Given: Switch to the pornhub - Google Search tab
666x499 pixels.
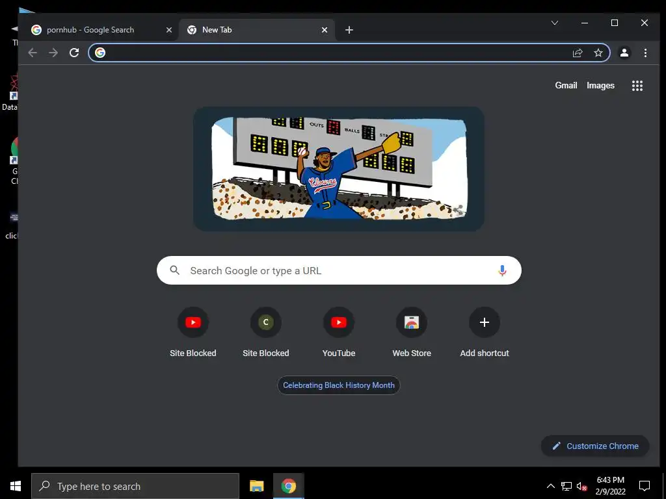Looking at the screenshot, I should pyautogui.click(x=102, y=30).
